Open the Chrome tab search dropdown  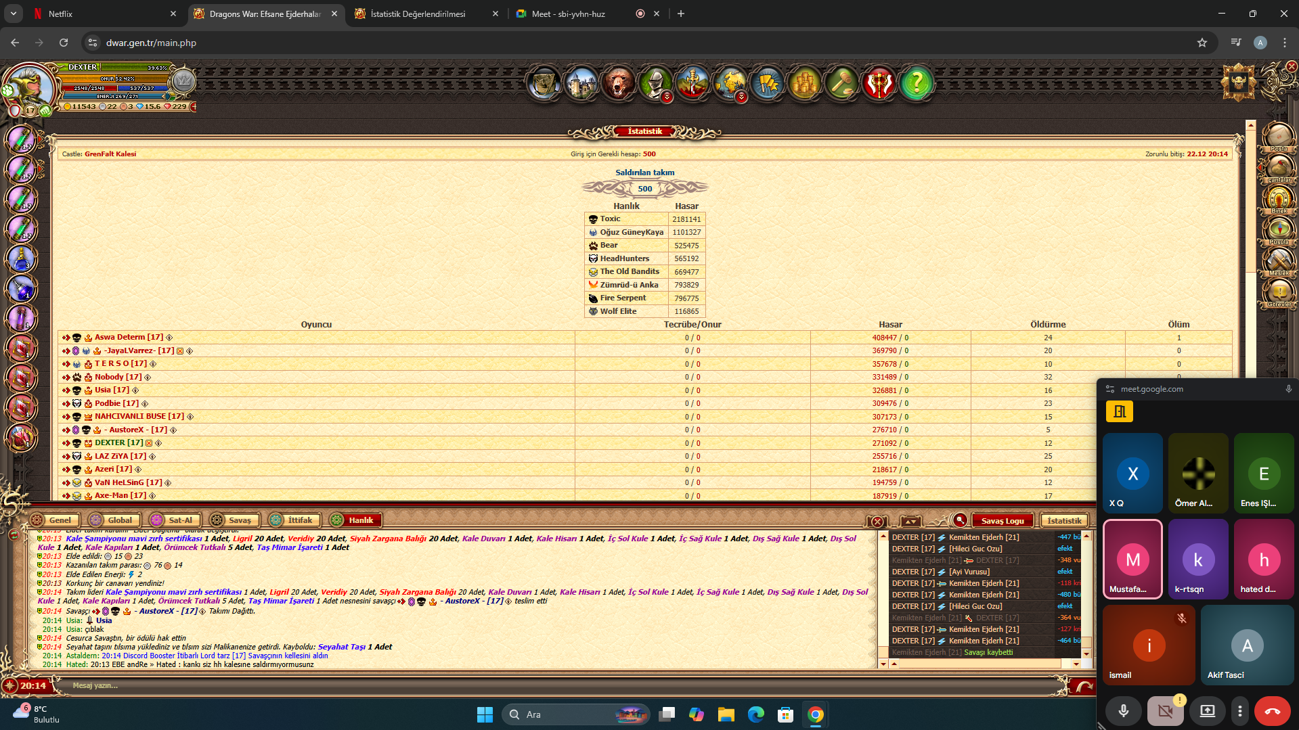point(14,14)
